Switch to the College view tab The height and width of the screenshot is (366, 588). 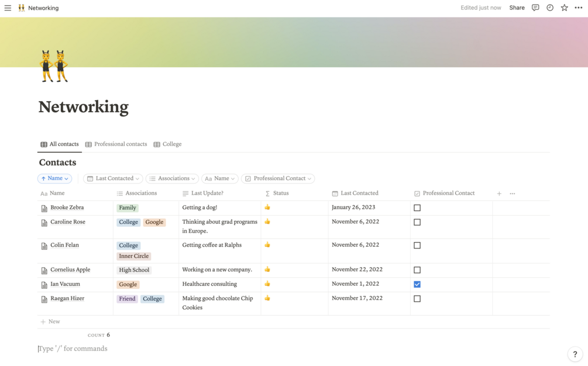coord(168,144)
